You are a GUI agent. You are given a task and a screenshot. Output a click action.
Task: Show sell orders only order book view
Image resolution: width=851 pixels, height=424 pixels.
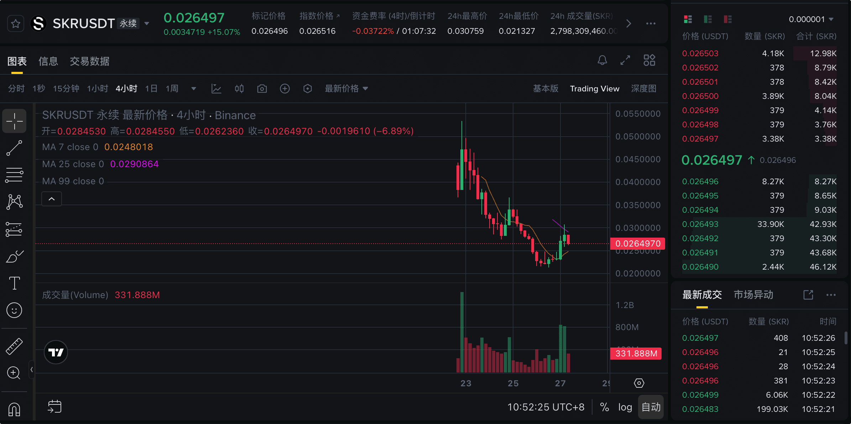pos(727,19)
